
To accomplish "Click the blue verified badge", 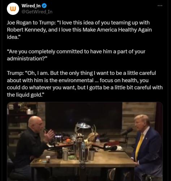I will 44,6.
